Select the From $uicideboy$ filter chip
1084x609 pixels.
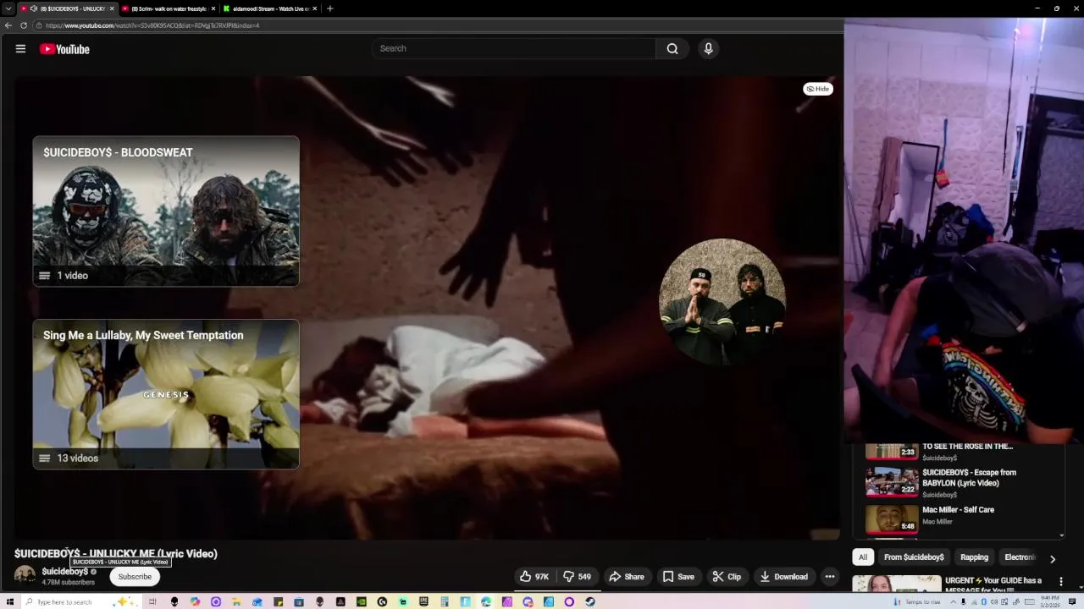pyautogui.click(x=914, y=557)
